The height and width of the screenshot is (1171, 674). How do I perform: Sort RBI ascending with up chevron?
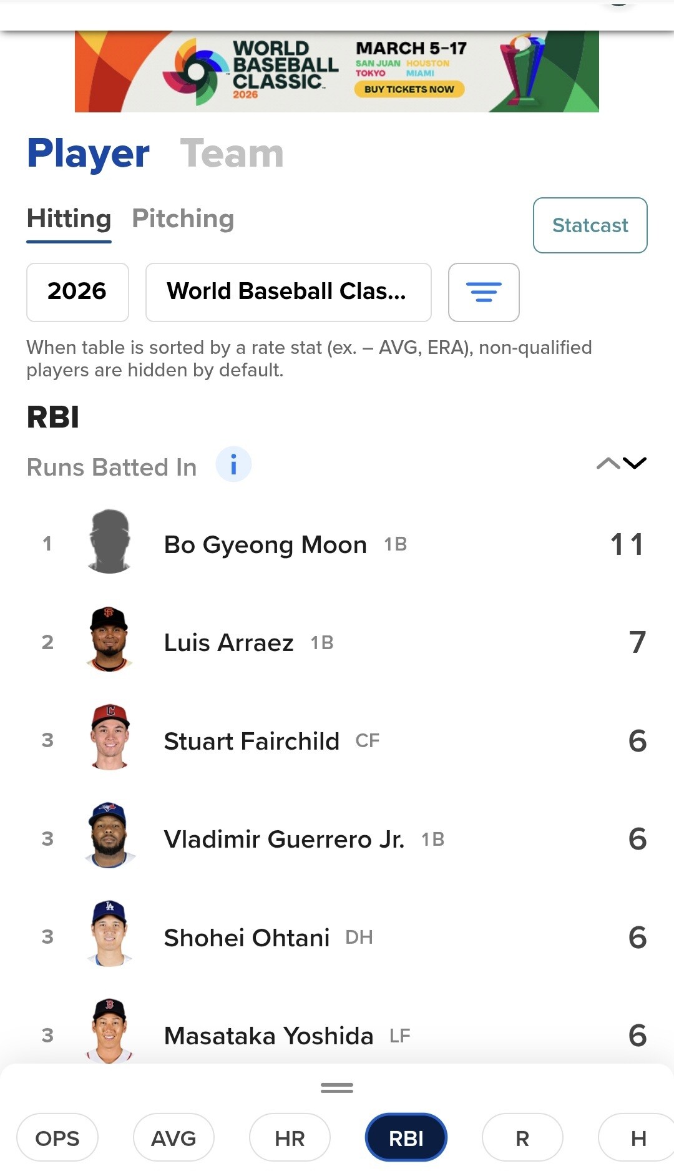[608, 463]
